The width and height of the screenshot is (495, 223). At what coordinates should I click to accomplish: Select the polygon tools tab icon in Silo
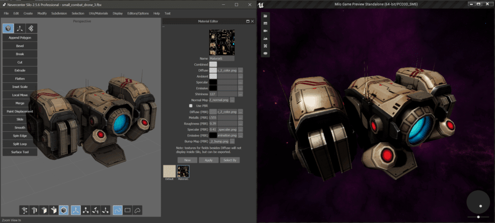pos(8,28)
